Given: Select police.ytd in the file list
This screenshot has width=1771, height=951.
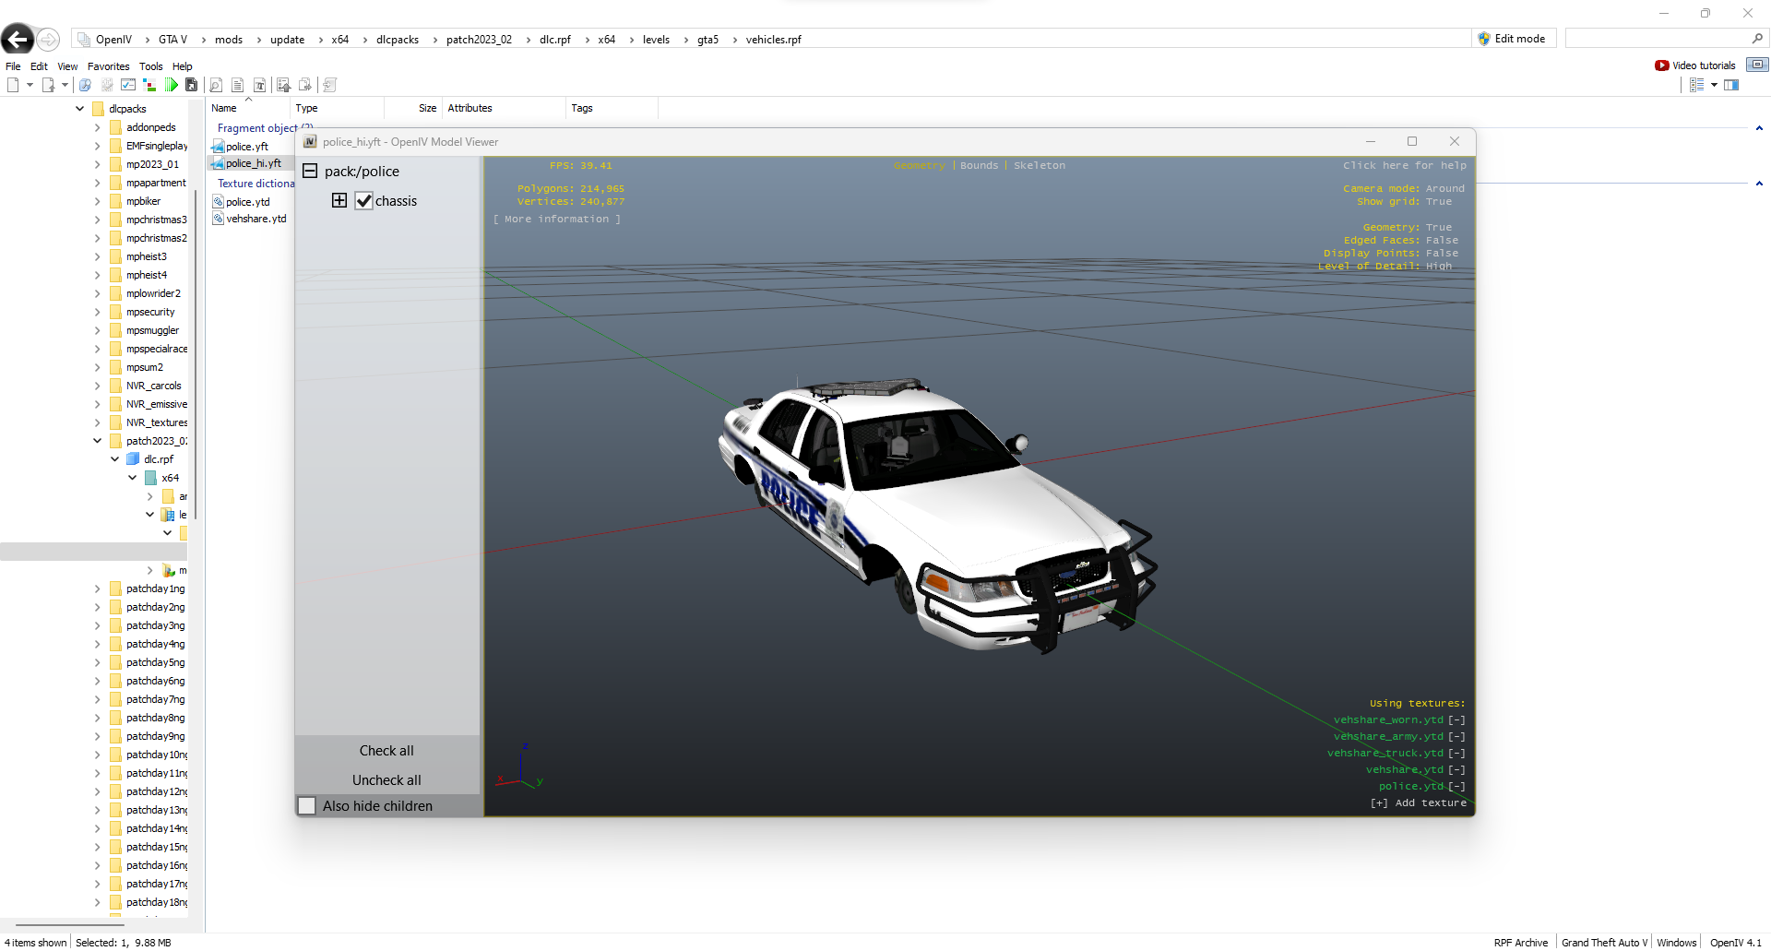Looking at the screenshot, I should click(x=247, y=202).
